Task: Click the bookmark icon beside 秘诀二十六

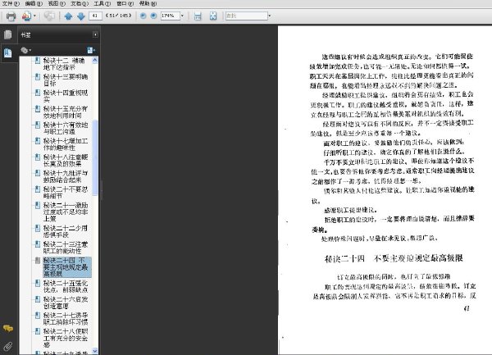Action: click(x=38, y=299)
